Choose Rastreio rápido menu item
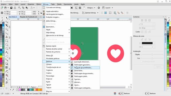This screenshot has height=96, width=171. click(x=56, y=46)
